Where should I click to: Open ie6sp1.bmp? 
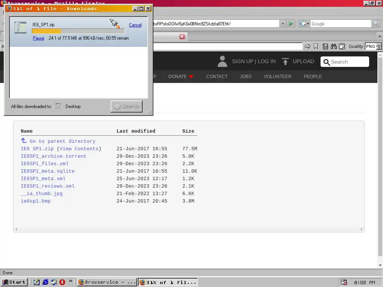click(x=36, y=201)
